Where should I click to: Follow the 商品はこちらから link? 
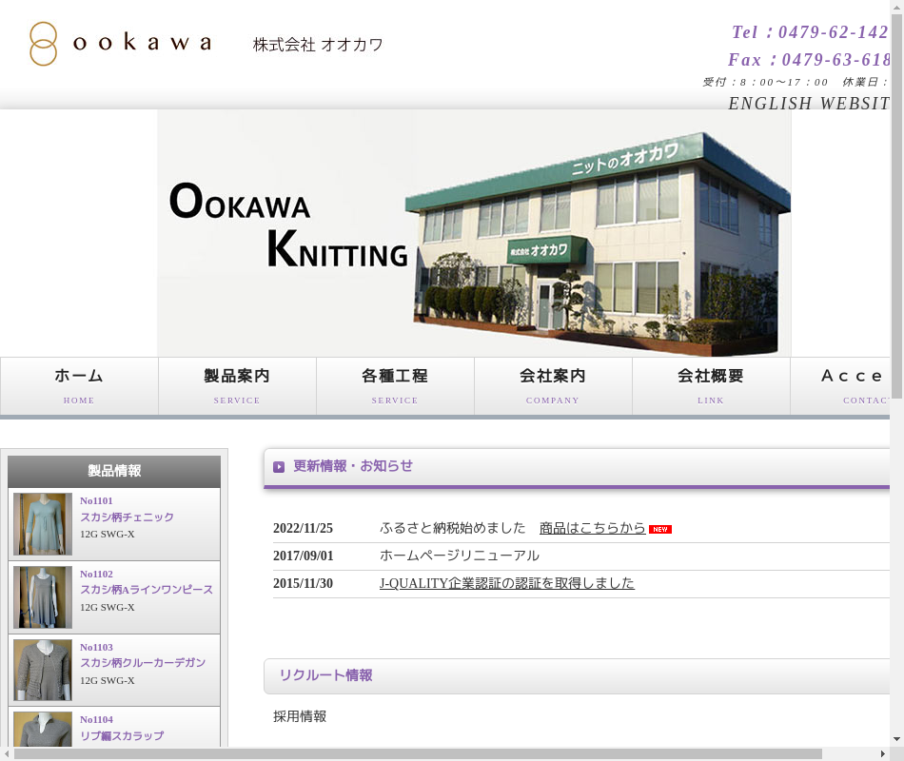(x=592, y=528)
